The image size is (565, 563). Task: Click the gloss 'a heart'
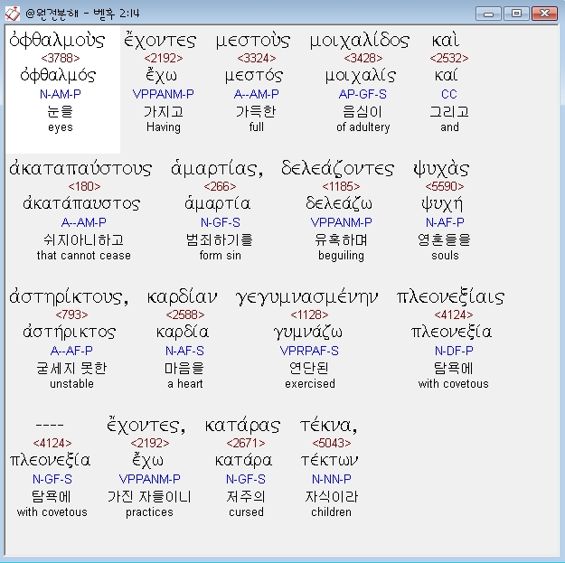(185, 384)
